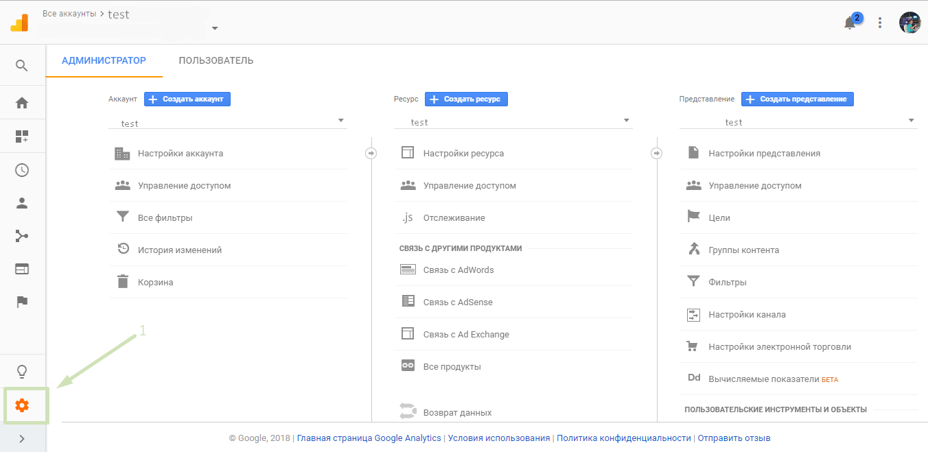Open the Discover lightbulb icon
This screenshot has height=452, width=928.
(x=22, y=372)
